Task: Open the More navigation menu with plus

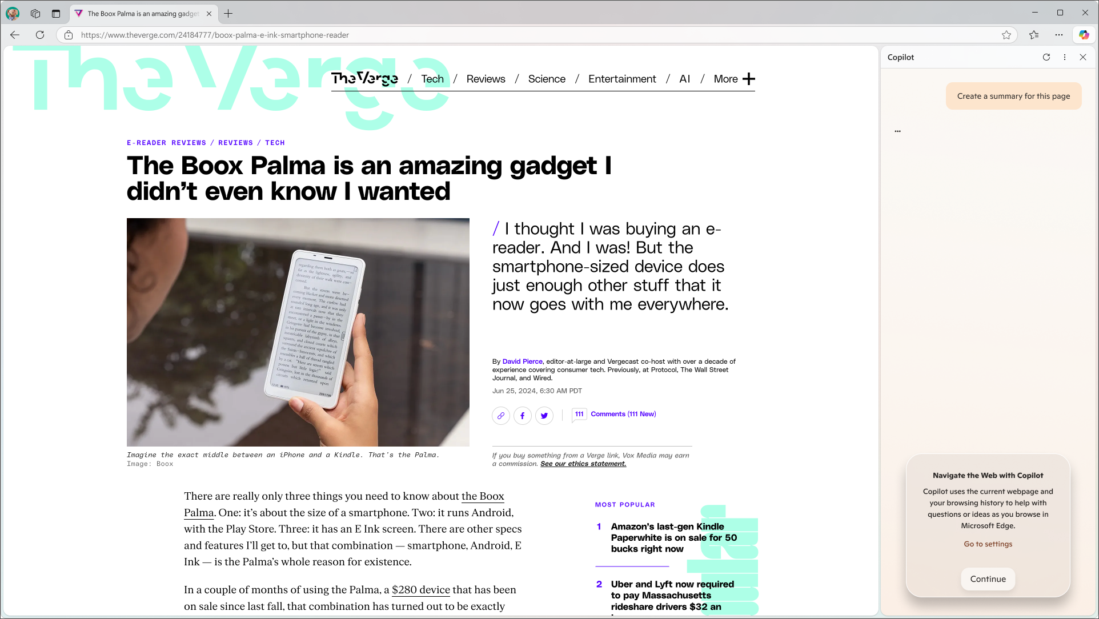Action: (749, 78)
